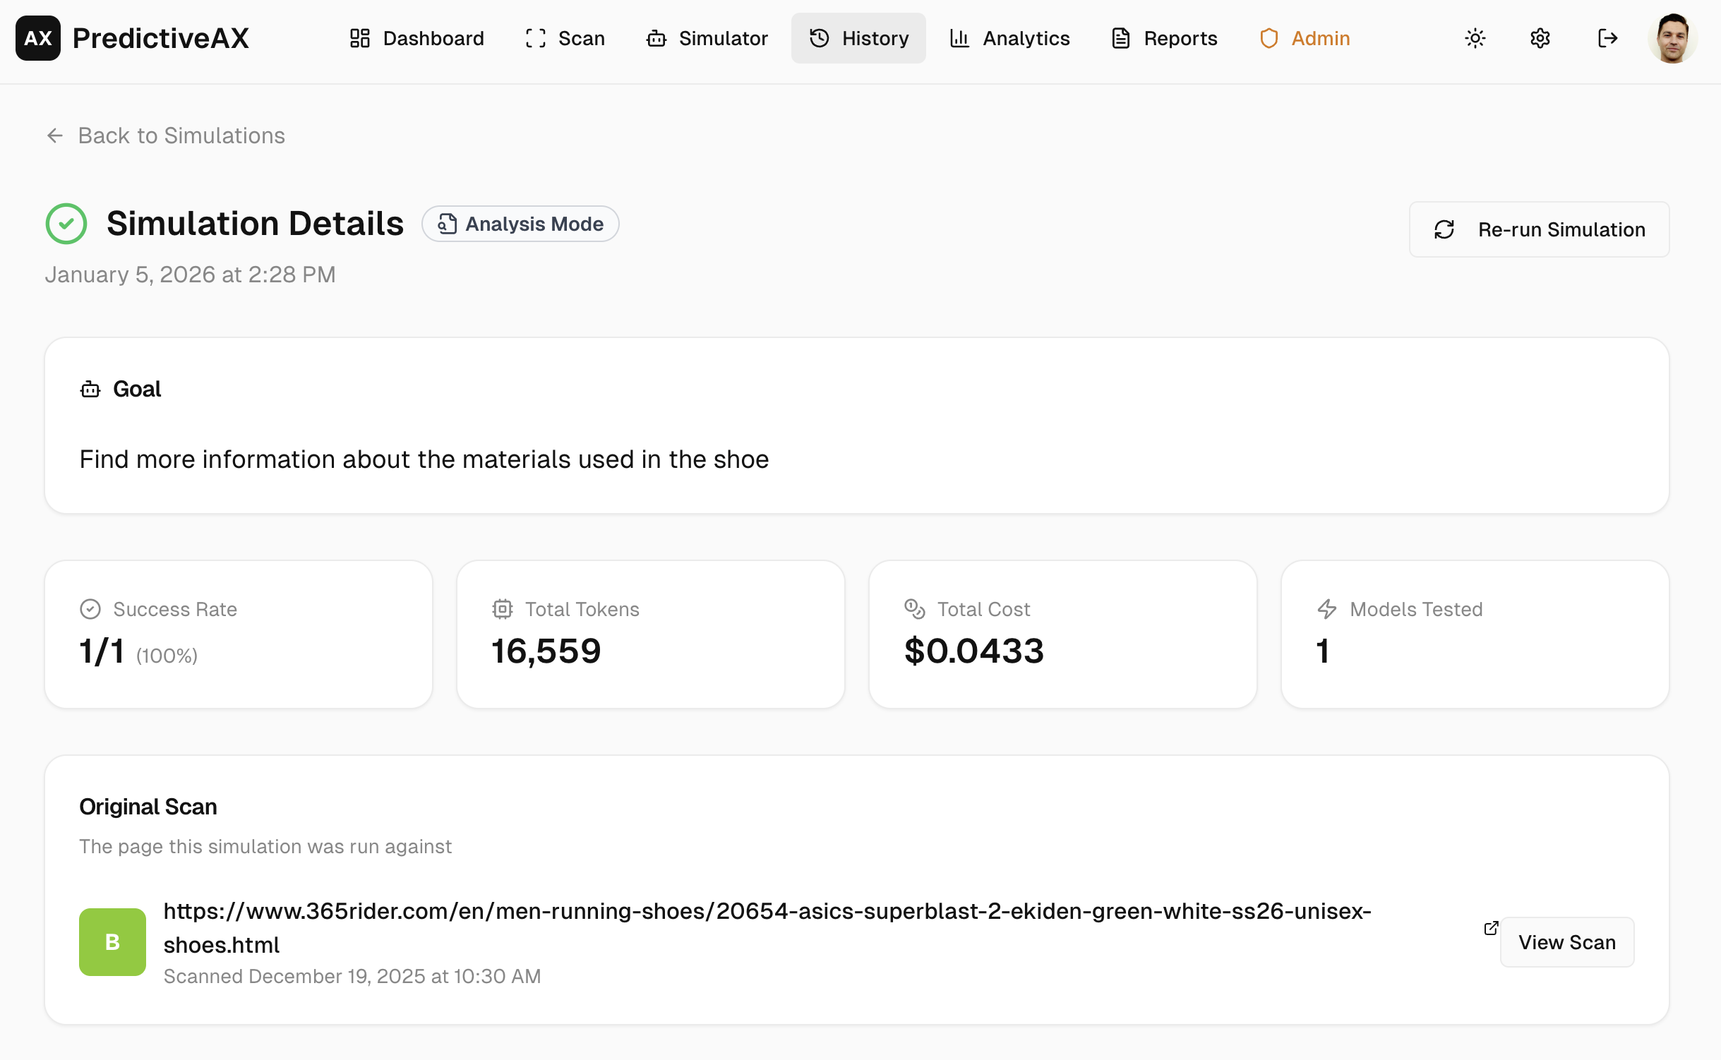Open the Scan page
The height and width of the screenshot is (1060, 1721).
pos(565,38)
